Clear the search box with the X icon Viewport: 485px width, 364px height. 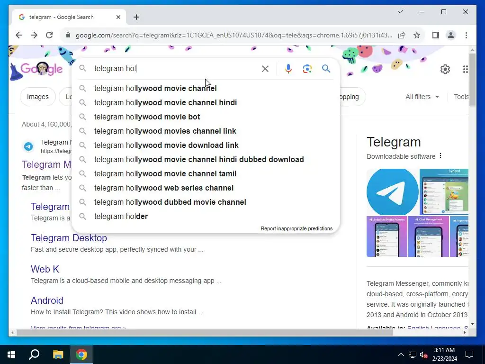click(x=265, y=69)
